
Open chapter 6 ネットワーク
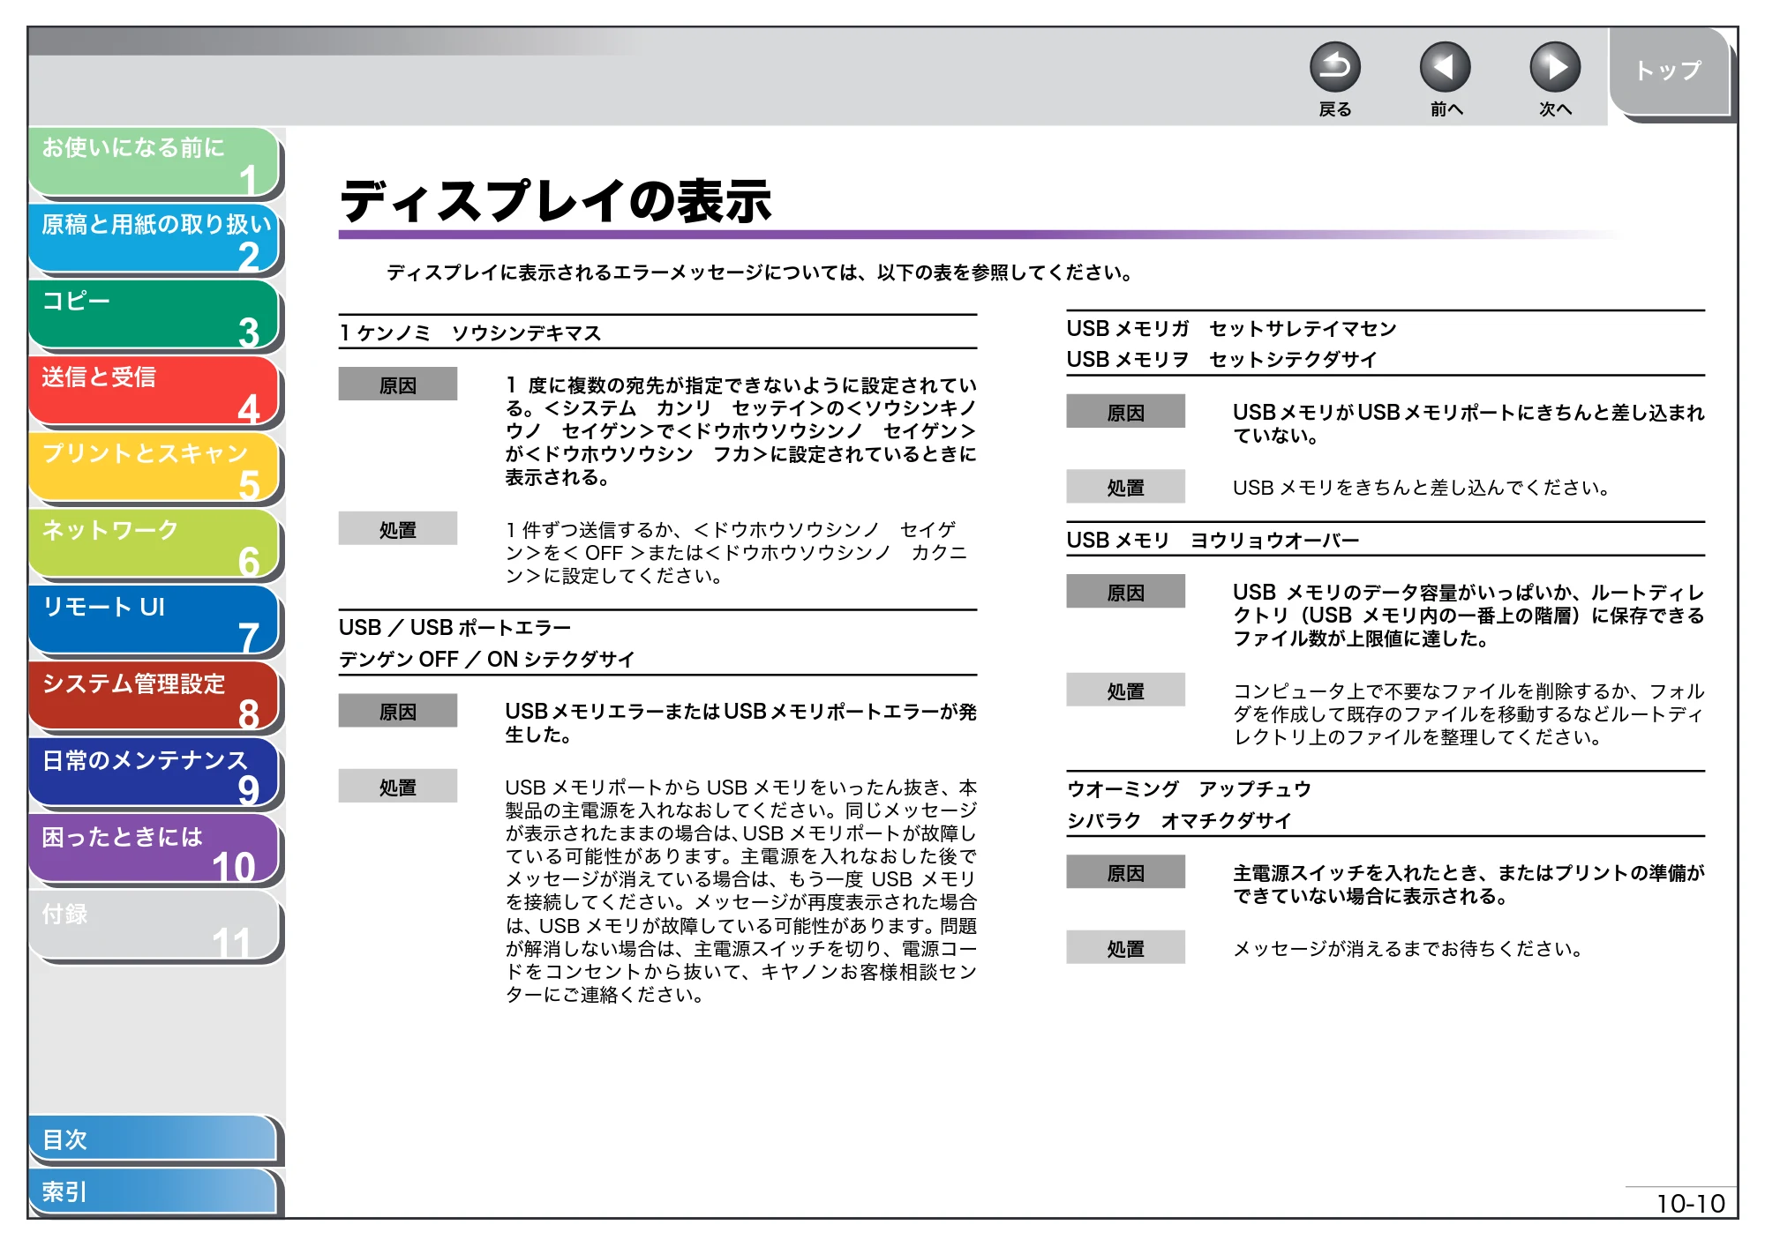(x=154, y=544)
